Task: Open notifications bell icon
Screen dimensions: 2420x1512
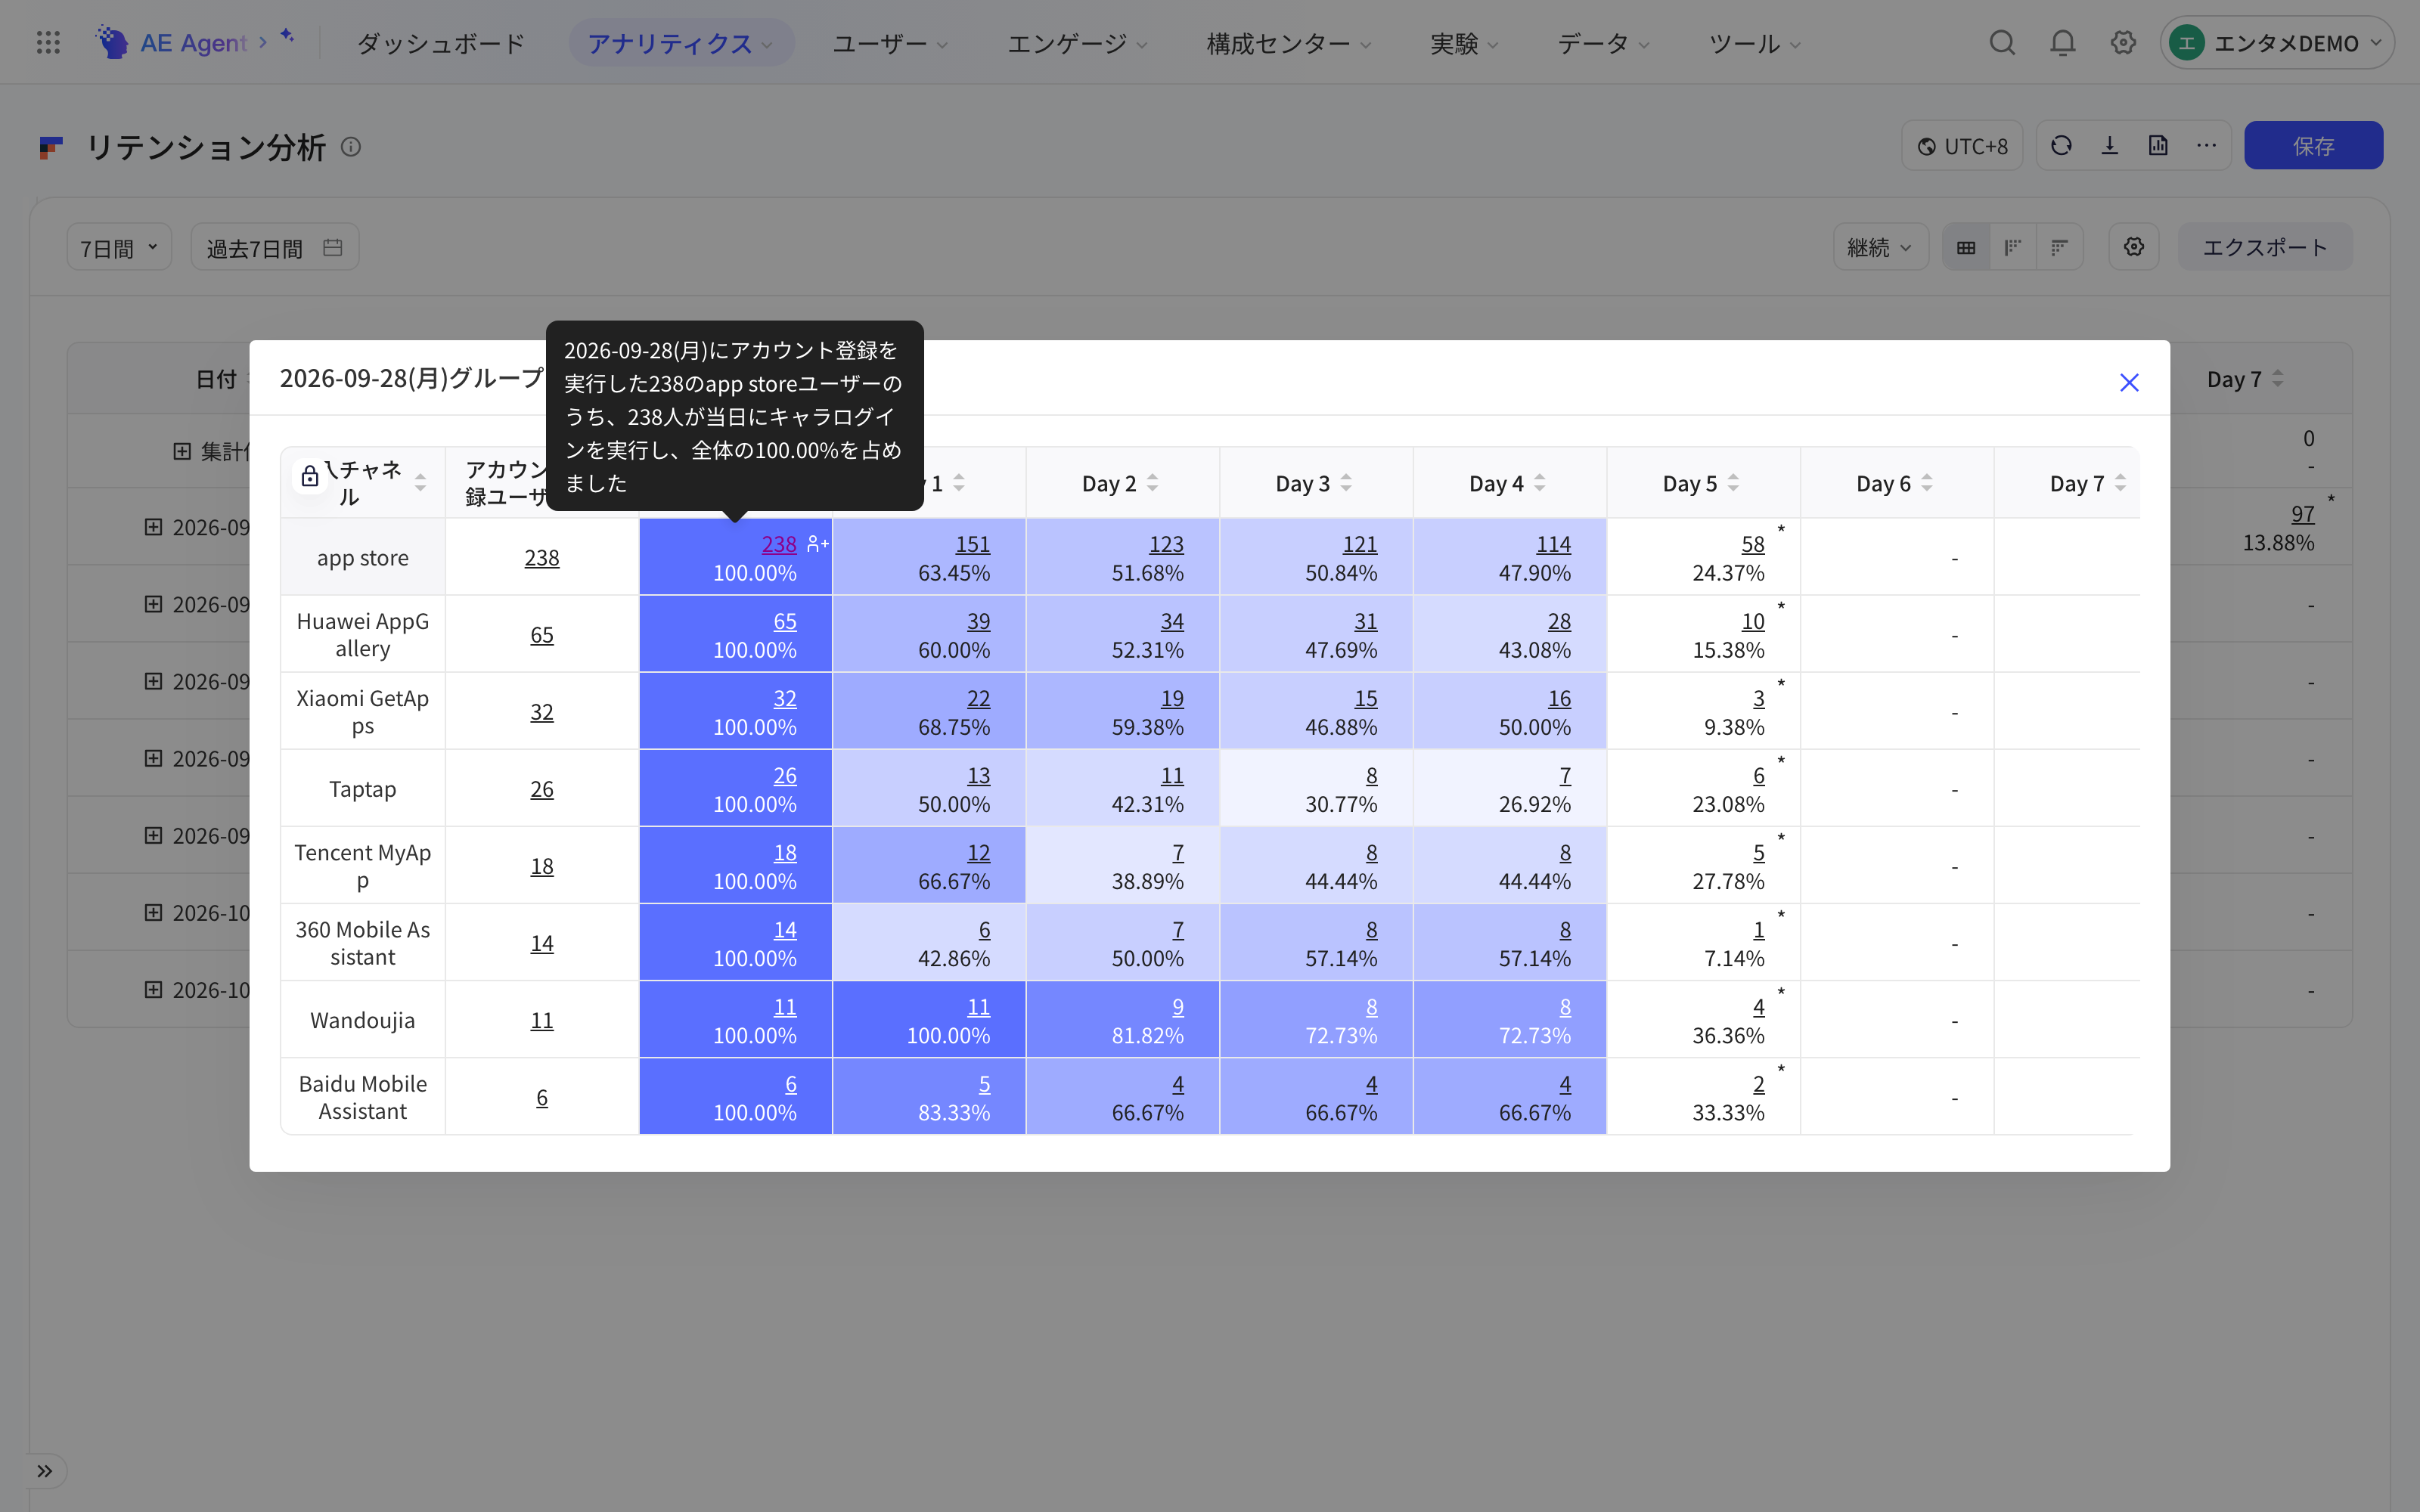Action: [x=2062, y=42]
